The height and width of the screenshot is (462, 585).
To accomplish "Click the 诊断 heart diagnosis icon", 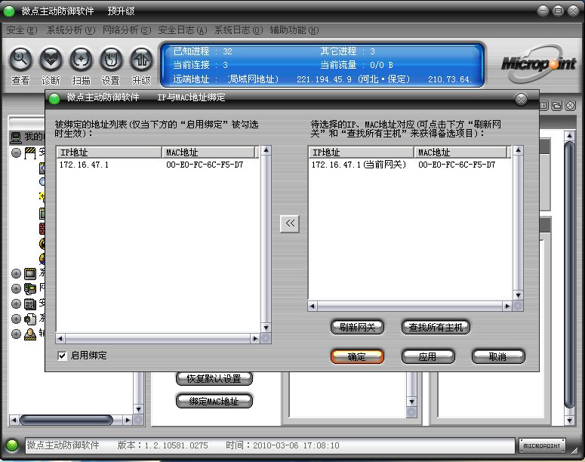I will [51, 60].
